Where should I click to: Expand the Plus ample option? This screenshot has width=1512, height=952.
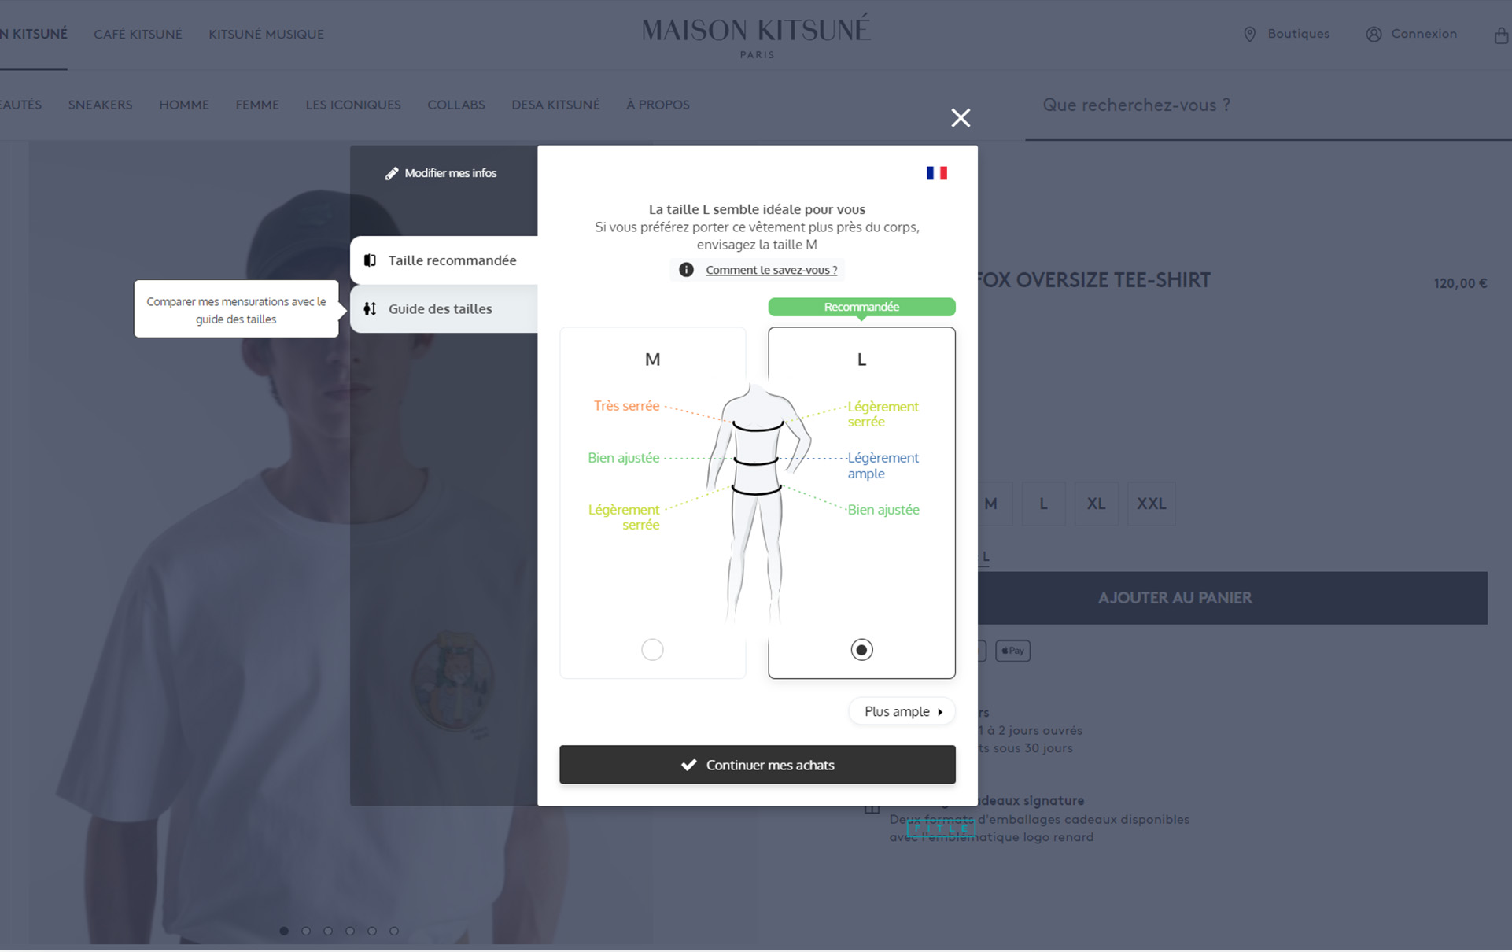coord(902,711)
